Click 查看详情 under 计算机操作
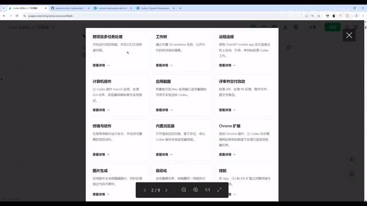Viewport: 367px width, 206px height. pyautogui.click(x=101, y=110)
